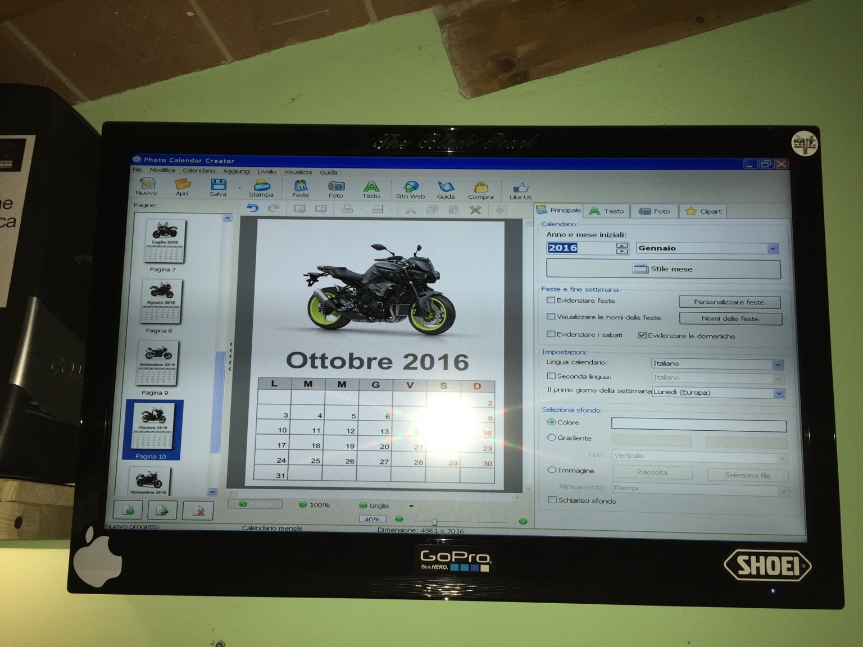Open the Allineamento Riempi dropdown
This screenshot has height=647, width=863.
click(783, 491)
